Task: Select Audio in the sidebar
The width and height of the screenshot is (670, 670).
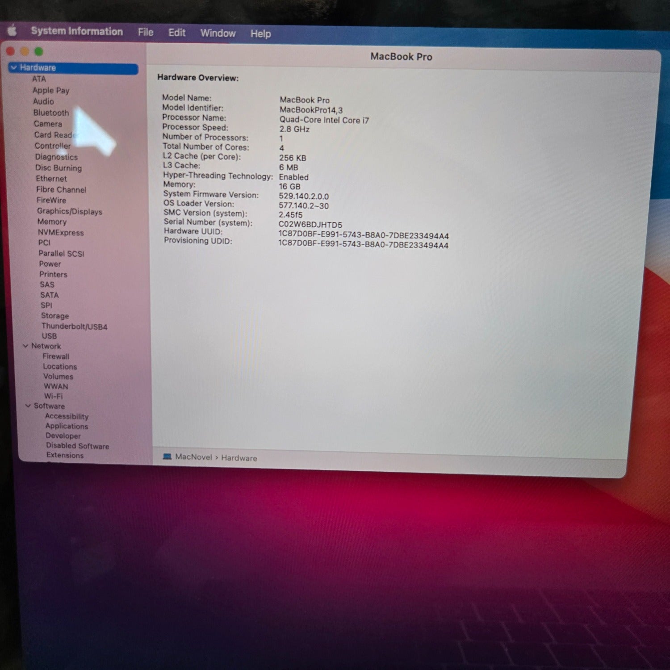Action: pyautogui.click(x=43, y=101)
